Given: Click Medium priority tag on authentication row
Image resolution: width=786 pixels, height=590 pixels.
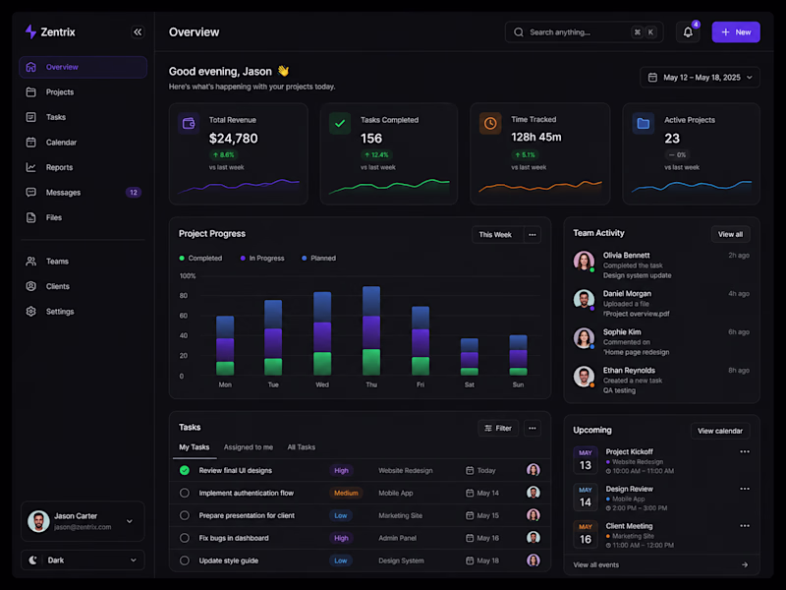Looking at the screenshot, I should click(x=346, y=494).
